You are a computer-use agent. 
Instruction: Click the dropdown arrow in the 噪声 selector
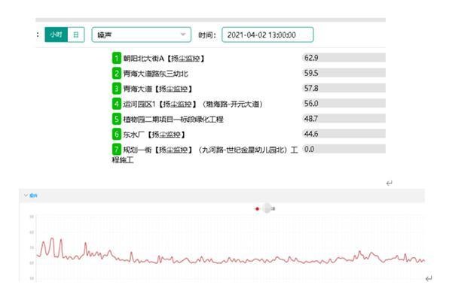pyautogui.click(x=183, y=35)
